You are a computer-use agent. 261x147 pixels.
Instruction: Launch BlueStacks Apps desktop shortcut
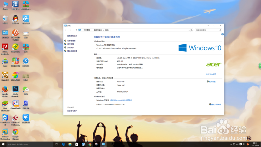pyautogui.click(x=5, y=62)
